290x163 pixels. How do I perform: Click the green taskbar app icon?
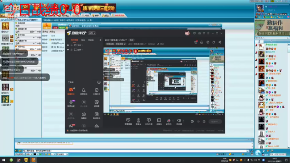tap(11, 160)
